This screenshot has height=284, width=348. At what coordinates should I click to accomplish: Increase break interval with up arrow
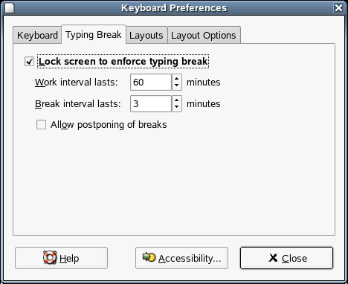(x=177, y=100)
